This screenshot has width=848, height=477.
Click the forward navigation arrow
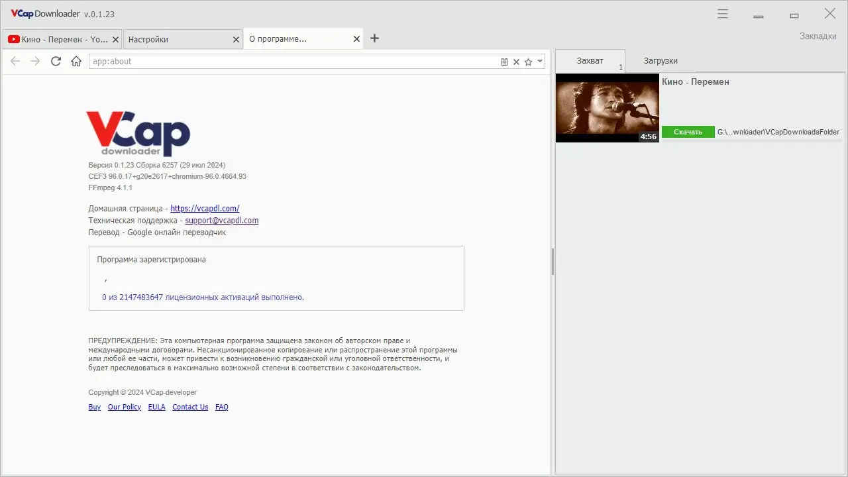34,61
